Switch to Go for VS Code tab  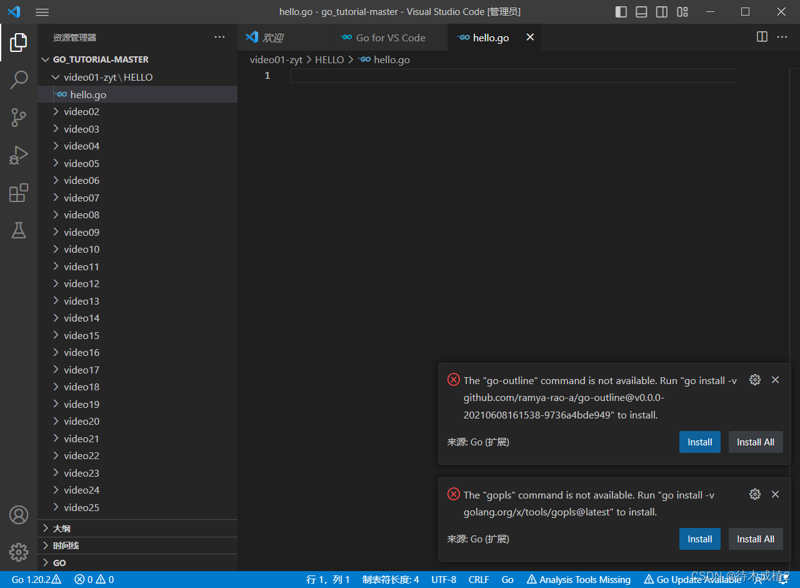tap(390, 38)
